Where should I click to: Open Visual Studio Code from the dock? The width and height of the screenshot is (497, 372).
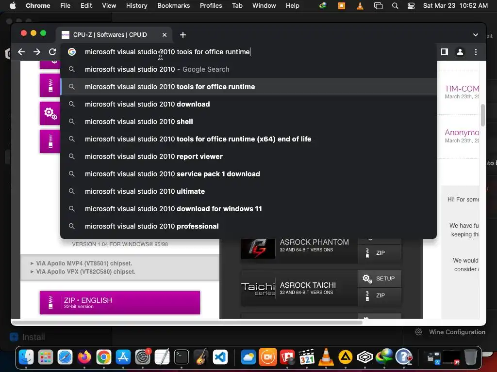pos(220,357)
